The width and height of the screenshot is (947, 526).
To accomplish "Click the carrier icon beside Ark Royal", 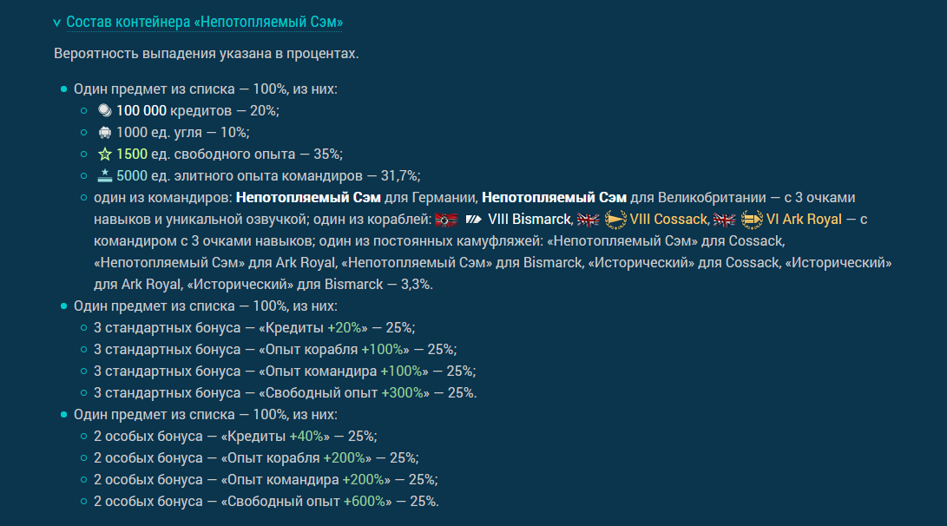I will (x=752, y=220).
